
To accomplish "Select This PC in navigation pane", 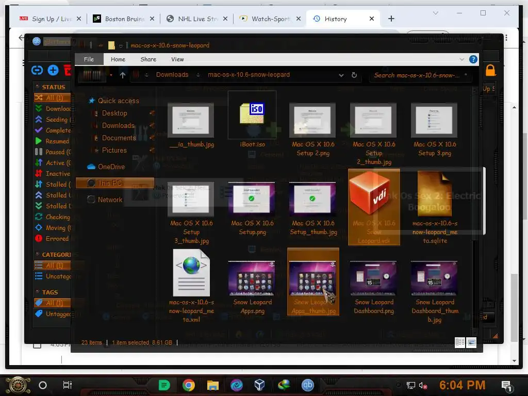I will (114, 183).
